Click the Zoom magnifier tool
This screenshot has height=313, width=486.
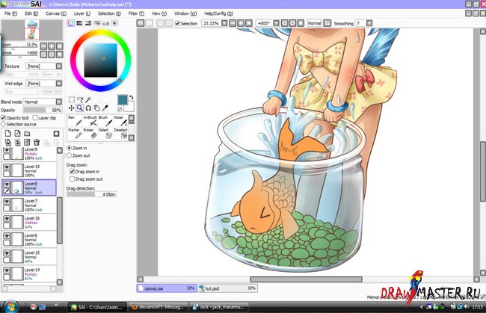[79, 108]
